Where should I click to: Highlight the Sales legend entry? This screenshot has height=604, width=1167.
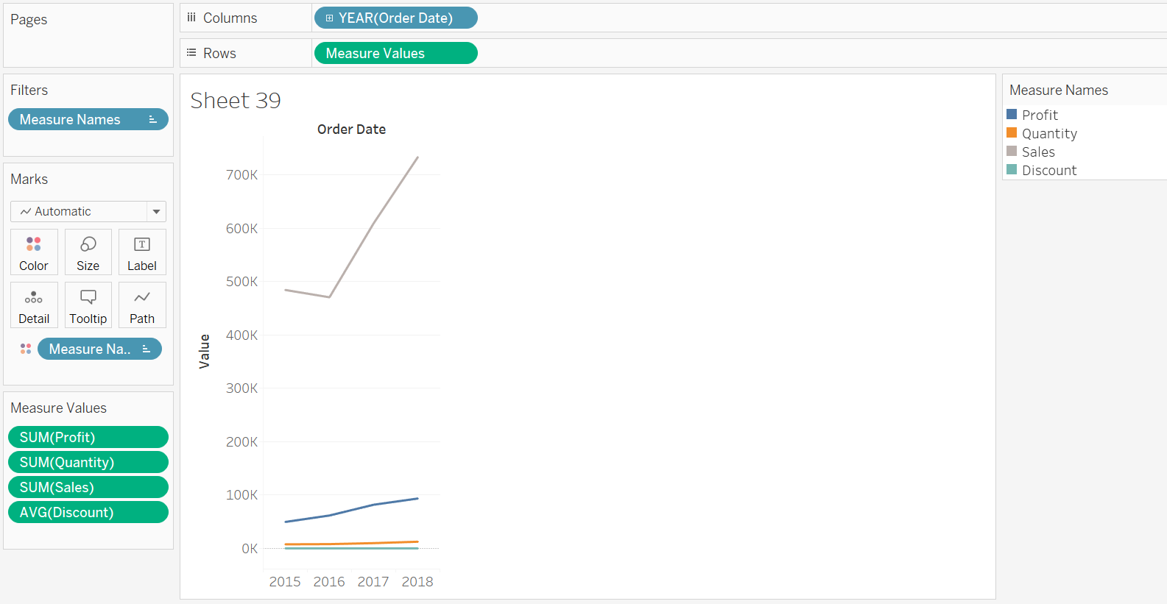point(1038,152)
